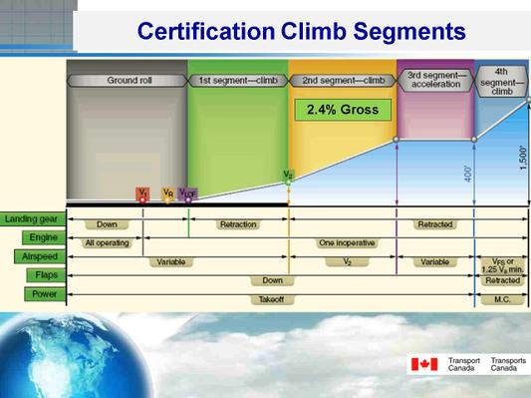Click the red V1 speed marker
The image size is (531, 398).
[142, 195]
